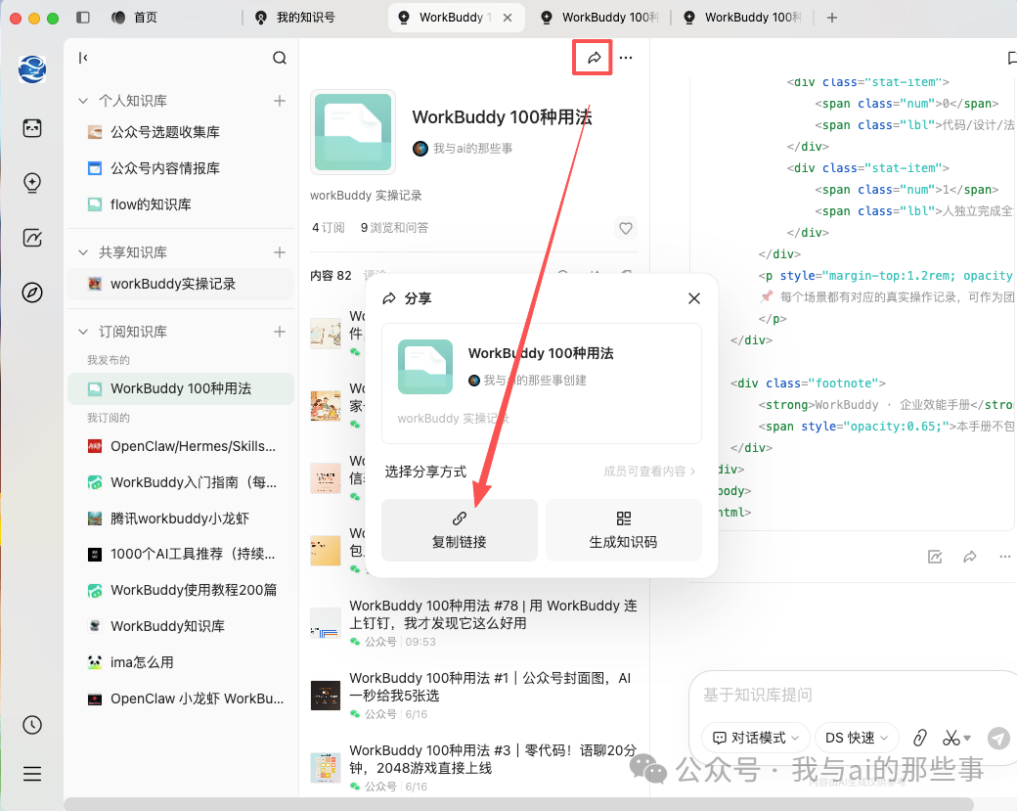This screenshot has width=1017, height=811.
Task: Open the 对话模式 dropdown
Action: tap(755, 738)
